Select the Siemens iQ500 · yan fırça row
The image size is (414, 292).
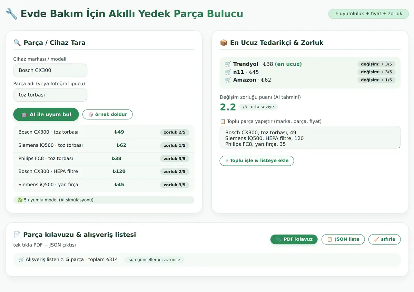click(x=104, y=185)
